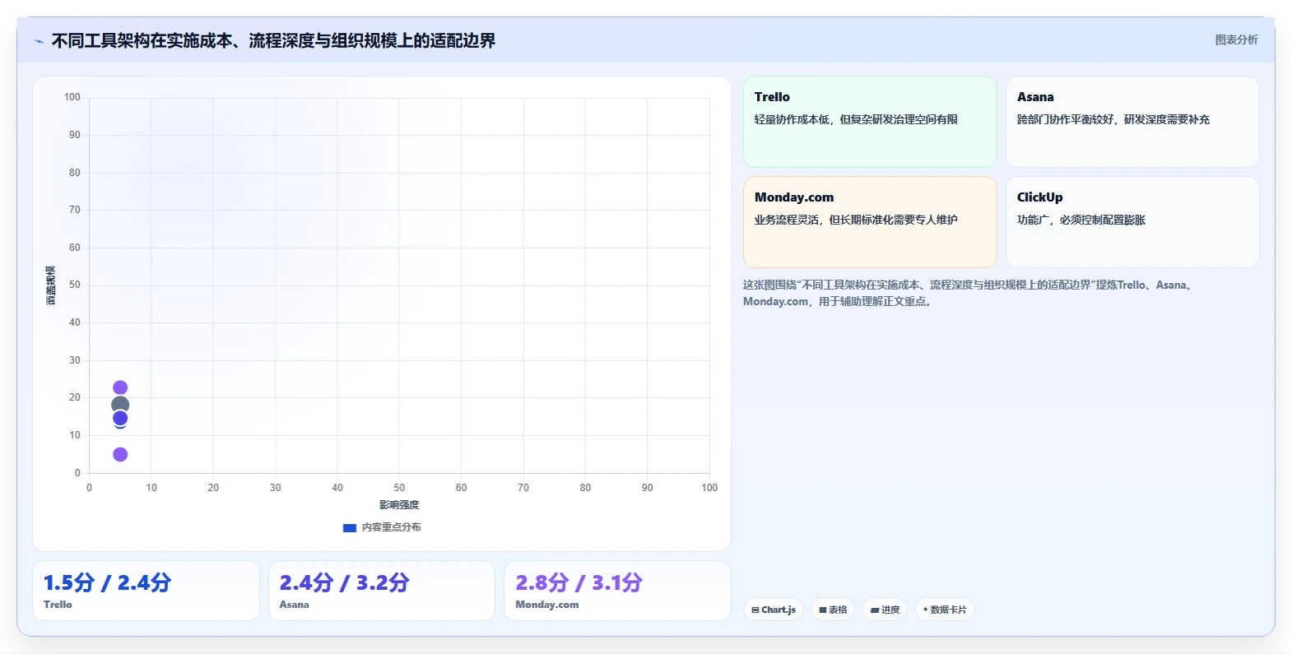Click the chart heading 不同工具架构在实施成本

click(x=273, y=40)
